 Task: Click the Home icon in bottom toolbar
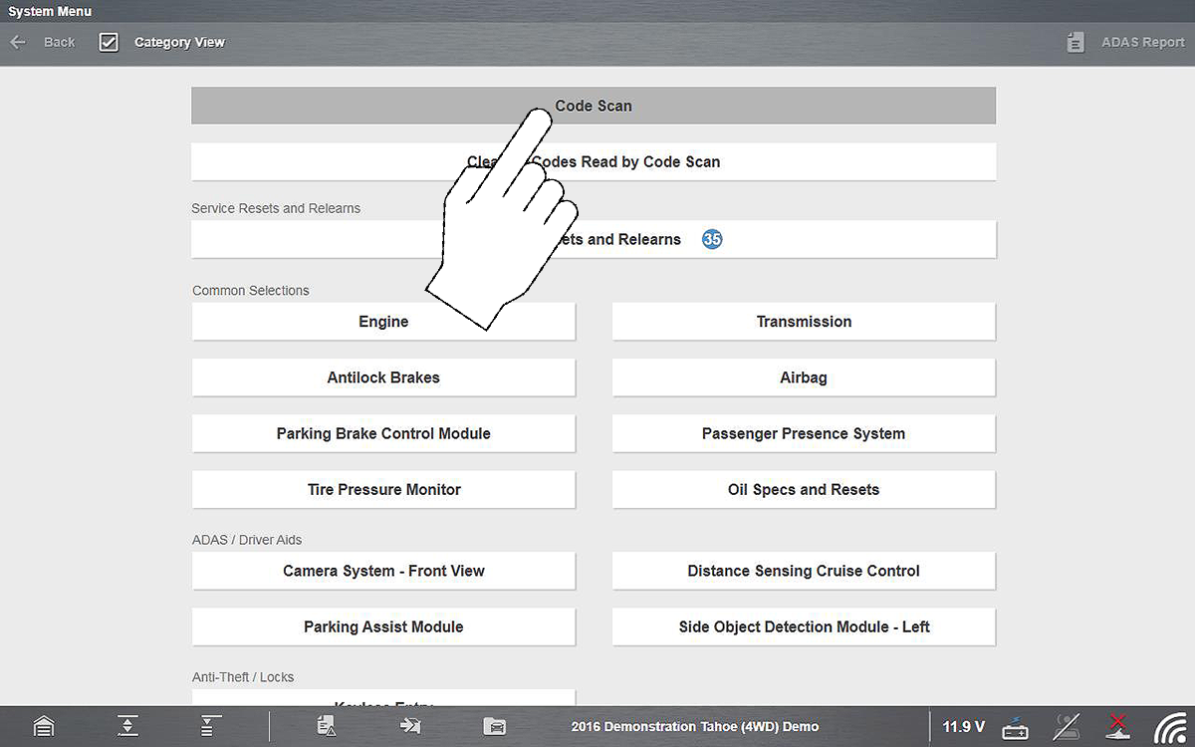(x=43, y=726)
